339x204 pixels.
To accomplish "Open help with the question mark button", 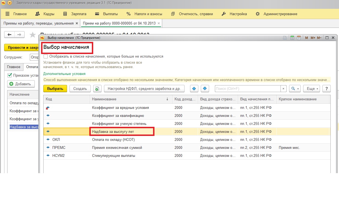I will click(327, 88).
